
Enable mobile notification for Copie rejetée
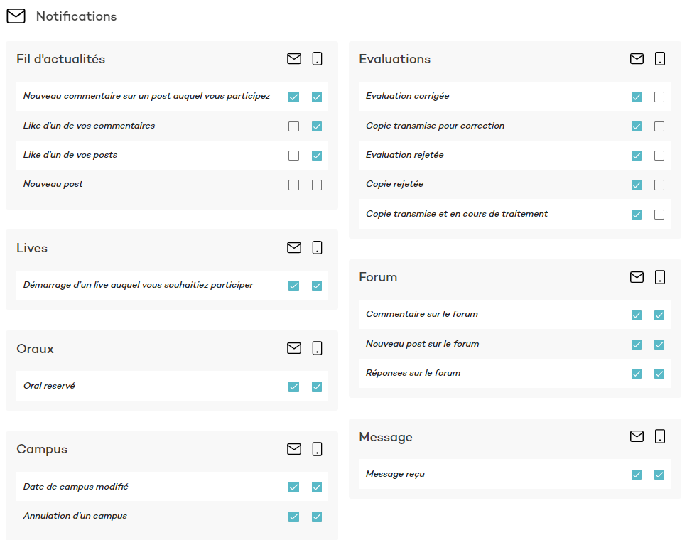[x=659, y=185]
